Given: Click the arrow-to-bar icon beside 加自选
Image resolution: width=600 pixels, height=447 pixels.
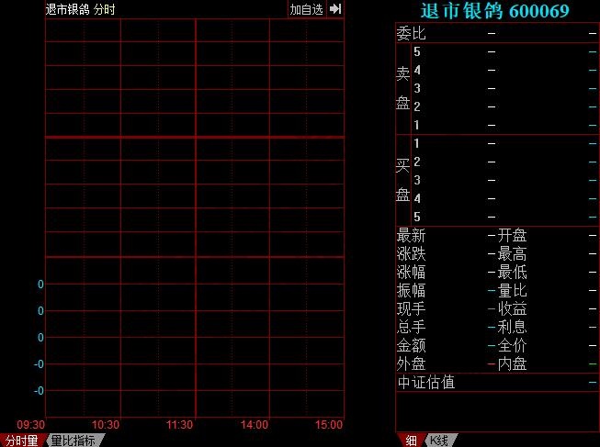Looking at the screenshot, I should pyautogui.click(x=335, y=9).
